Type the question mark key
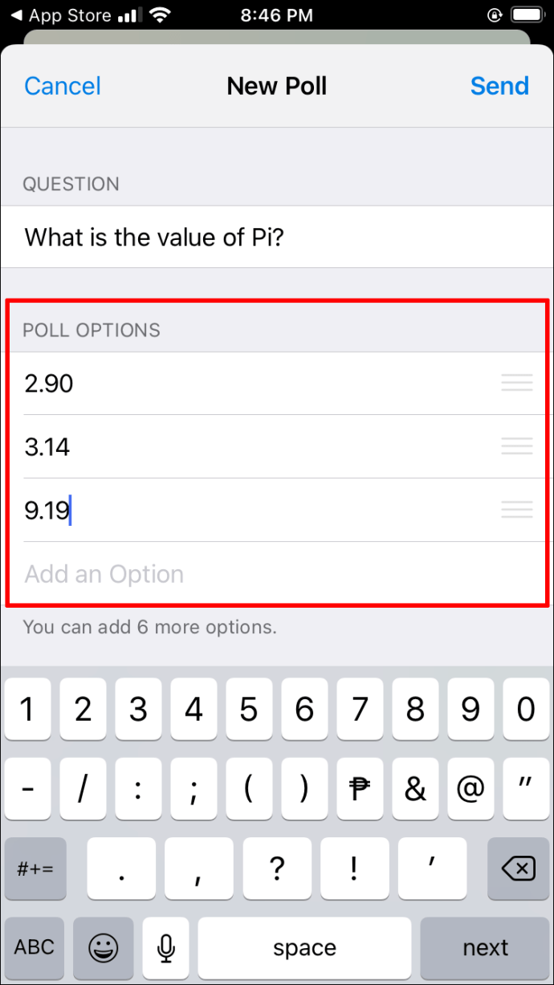Viewport: 554px width, 985px height. pyautogui.click(x=277, y=868)
